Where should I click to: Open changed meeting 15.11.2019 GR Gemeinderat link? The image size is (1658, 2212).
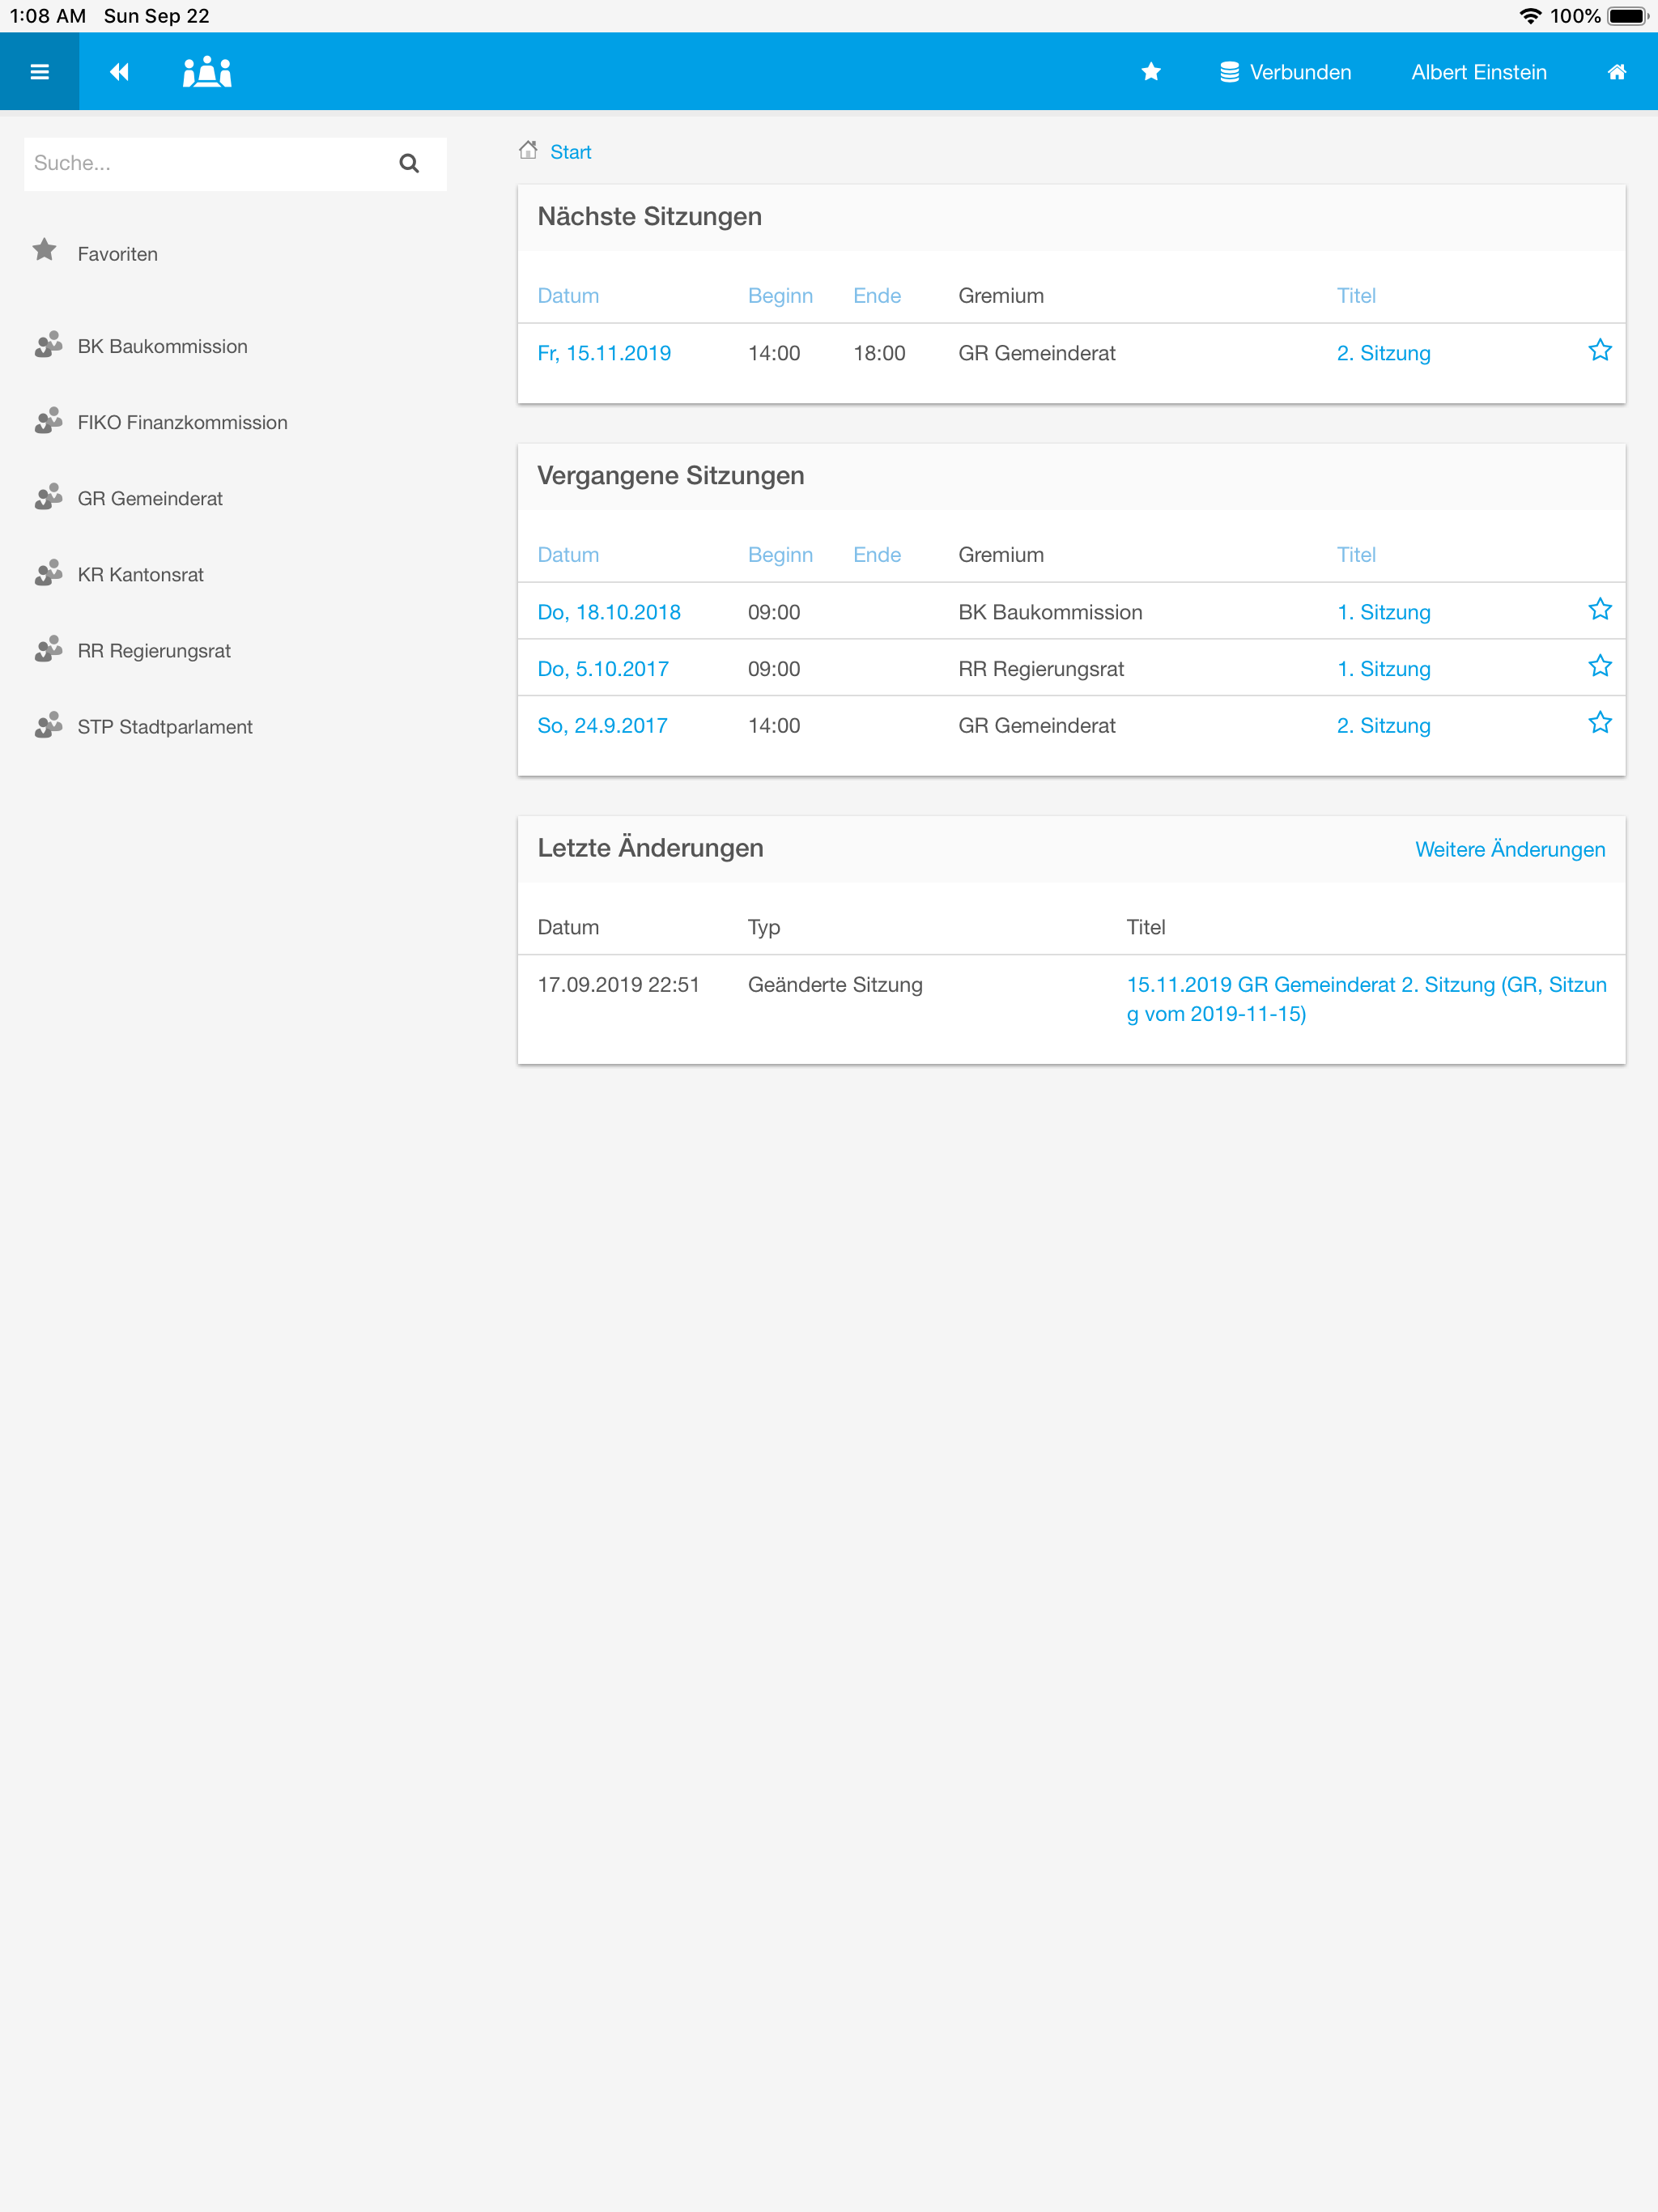click(x=1366, y=999)
